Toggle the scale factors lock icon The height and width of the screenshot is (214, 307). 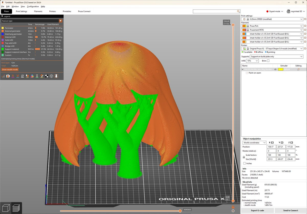coord(244,157)
